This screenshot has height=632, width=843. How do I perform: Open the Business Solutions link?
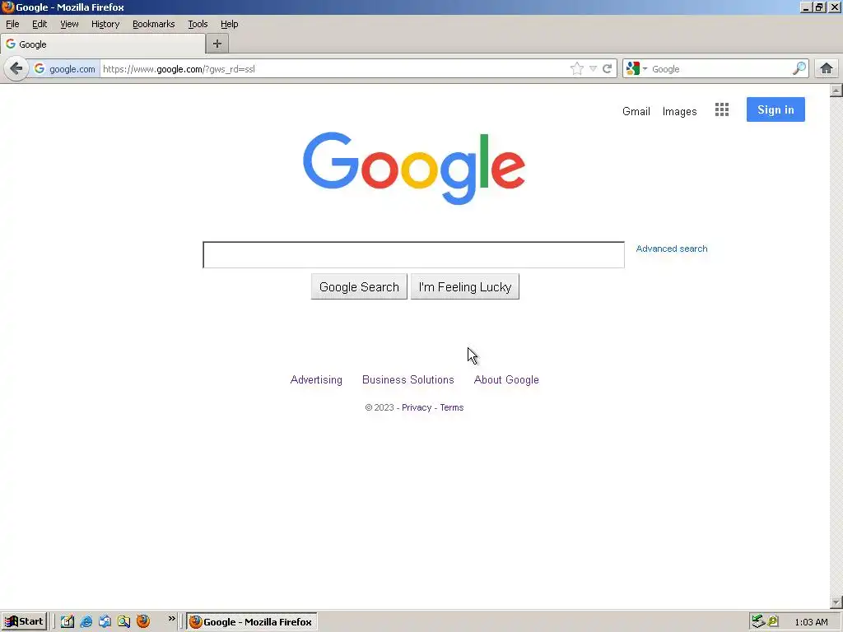(408, 379)
